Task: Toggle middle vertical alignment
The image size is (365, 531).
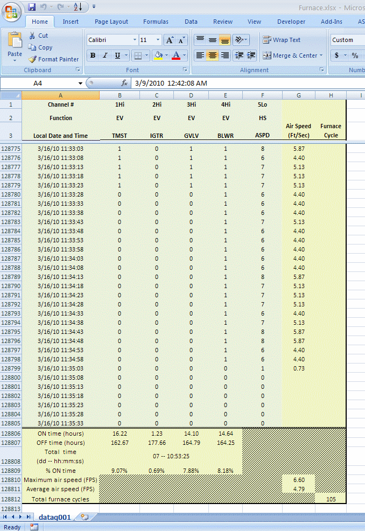Action: pyautogui.click(x=212, y=40)
